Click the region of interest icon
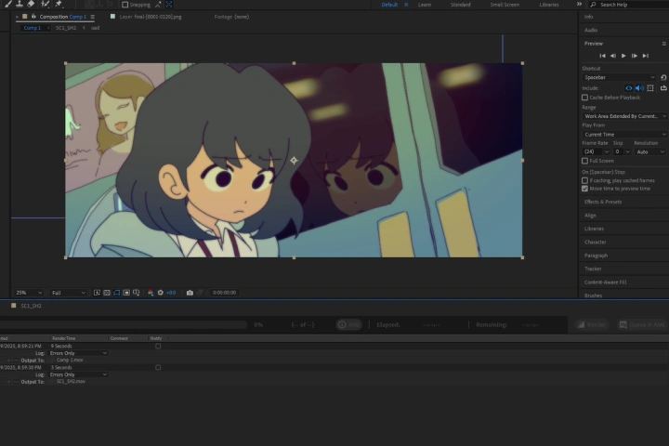 pyautogui.click(x=126, y=293)
